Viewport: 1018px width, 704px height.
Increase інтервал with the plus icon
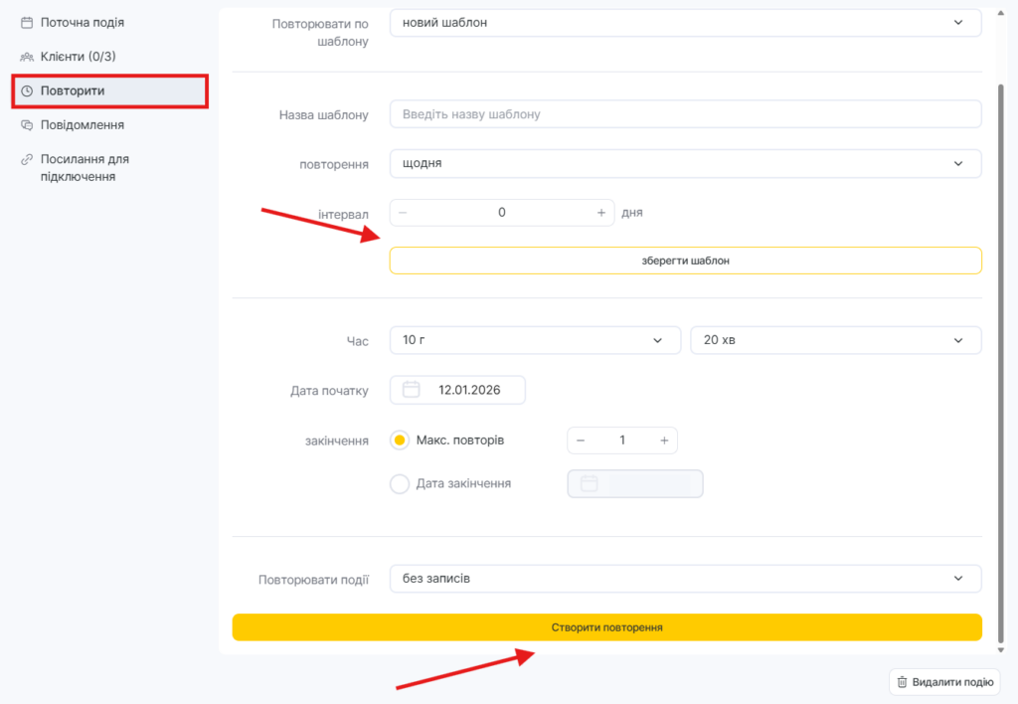[600, 213]
